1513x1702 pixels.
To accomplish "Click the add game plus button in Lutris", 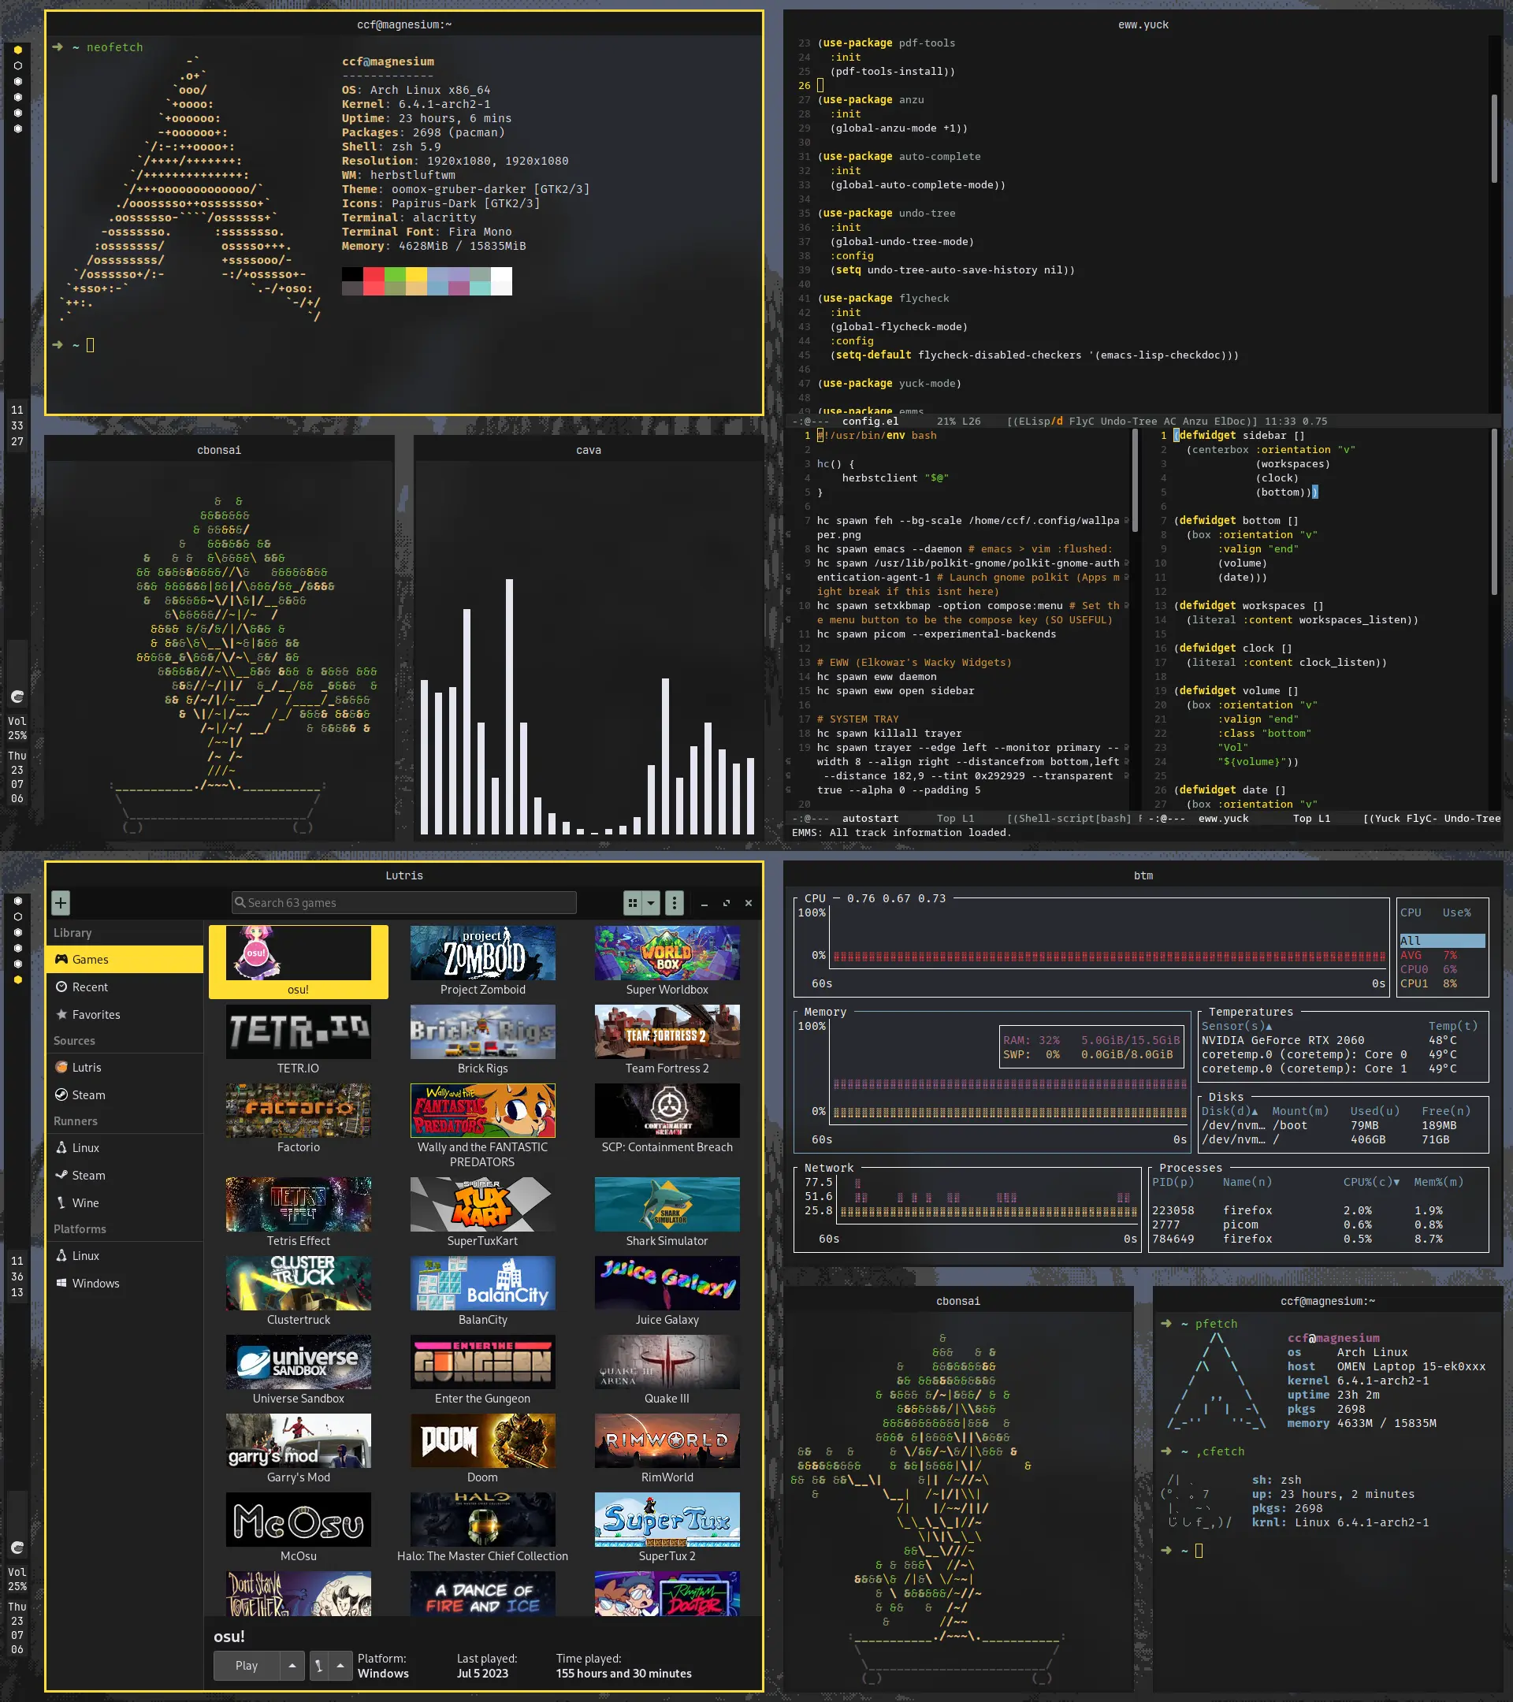I will pos(61,903).
